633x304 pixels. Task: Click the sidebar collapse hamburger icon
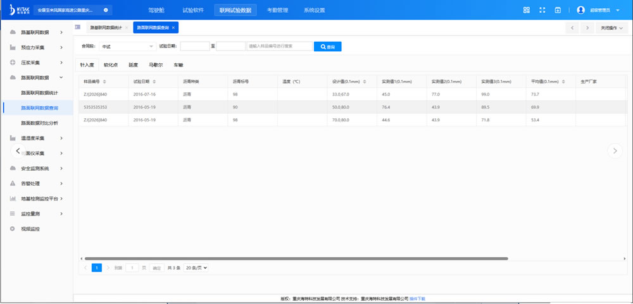77,27
